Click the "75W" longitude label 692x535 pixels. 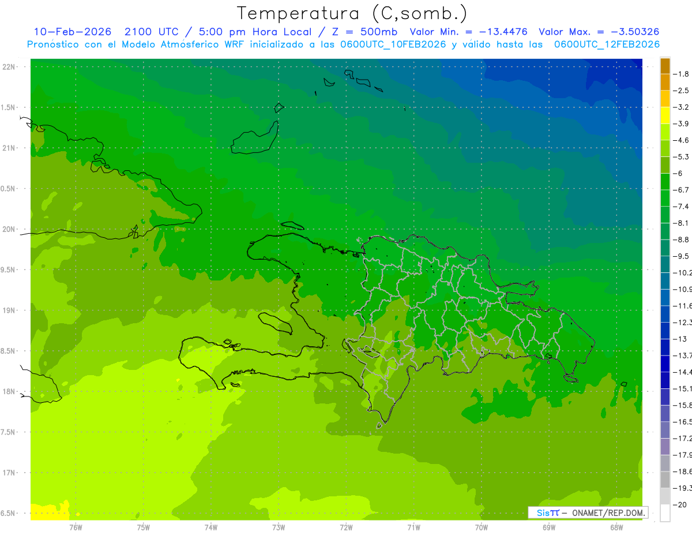[x=144, y=527]
